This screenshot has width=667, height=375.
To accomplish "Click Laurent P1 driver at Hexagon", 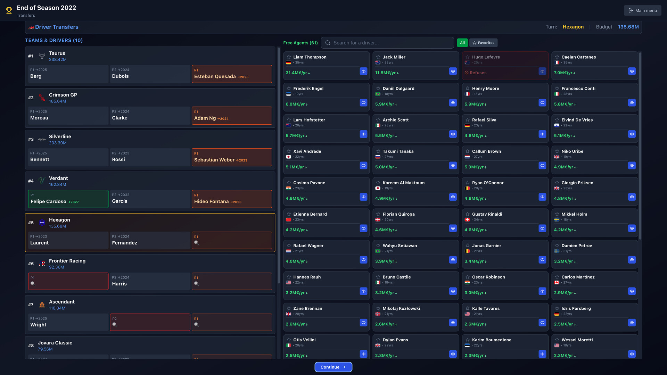I will coord(68,240).
